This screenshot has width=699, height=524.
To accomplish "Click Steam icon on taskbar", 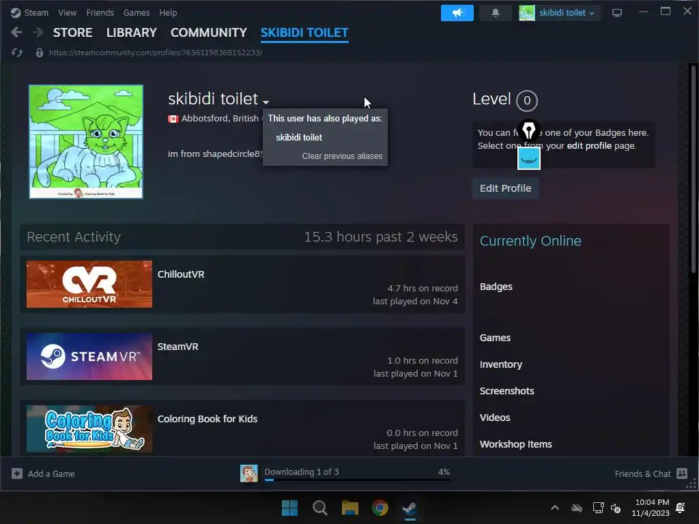I will [410, 508].
